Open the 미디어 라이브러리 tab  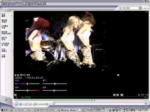coord(6,33)
